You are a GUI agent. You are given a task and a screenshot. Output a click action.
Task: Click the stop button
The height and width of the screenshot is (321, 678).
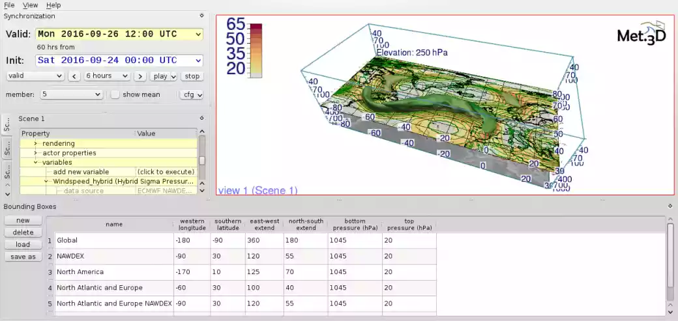pyautogui.click(x=192, y=76)
